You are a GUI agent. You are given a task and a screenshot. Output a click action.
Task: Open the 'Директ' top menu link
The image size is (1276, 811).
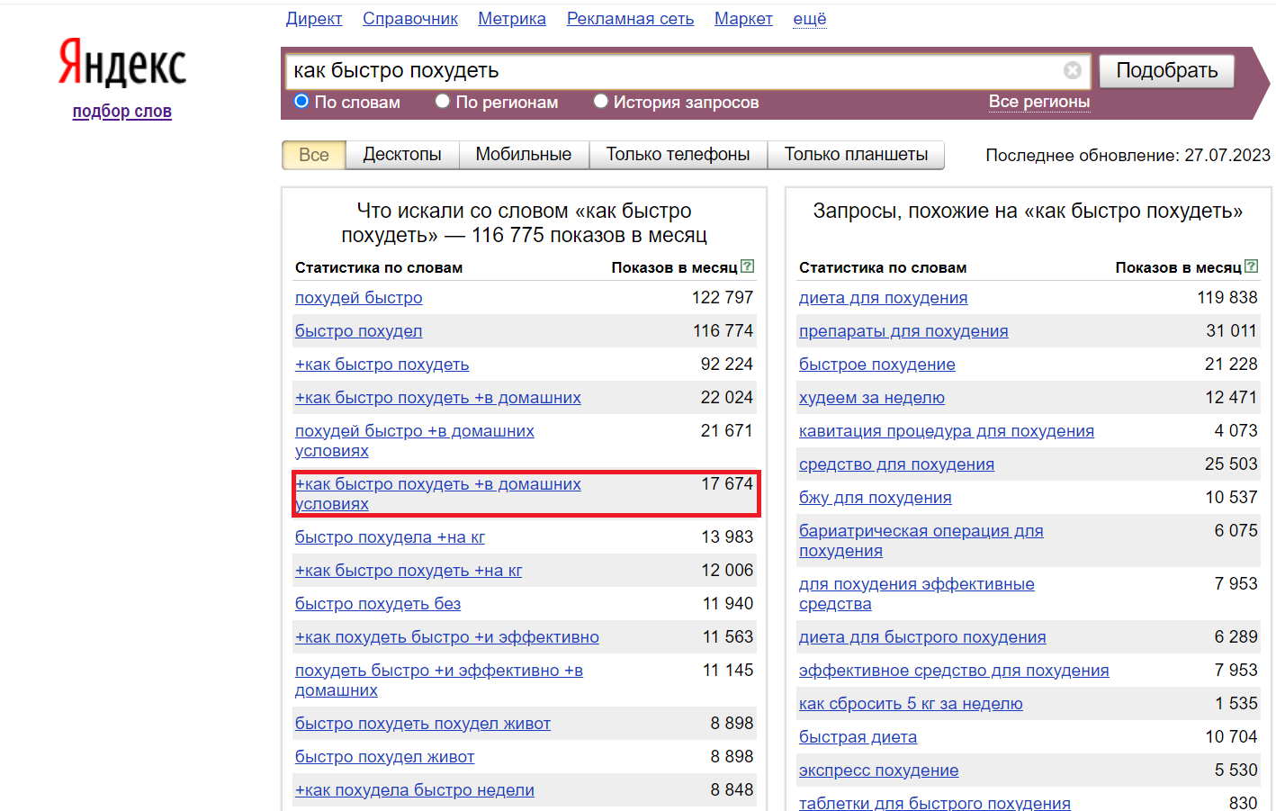coord(314,19)
